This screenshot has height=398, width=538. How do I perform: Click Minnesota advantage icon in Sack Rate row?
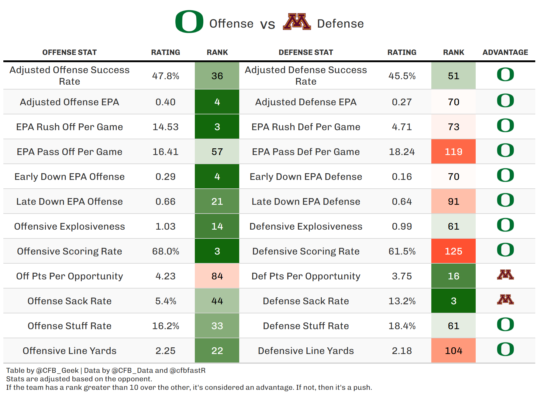505,300
